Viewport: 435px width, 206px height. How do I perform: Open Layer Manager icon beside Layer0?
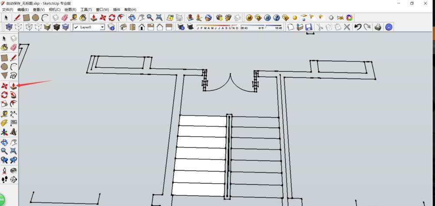tap(111, 27)
